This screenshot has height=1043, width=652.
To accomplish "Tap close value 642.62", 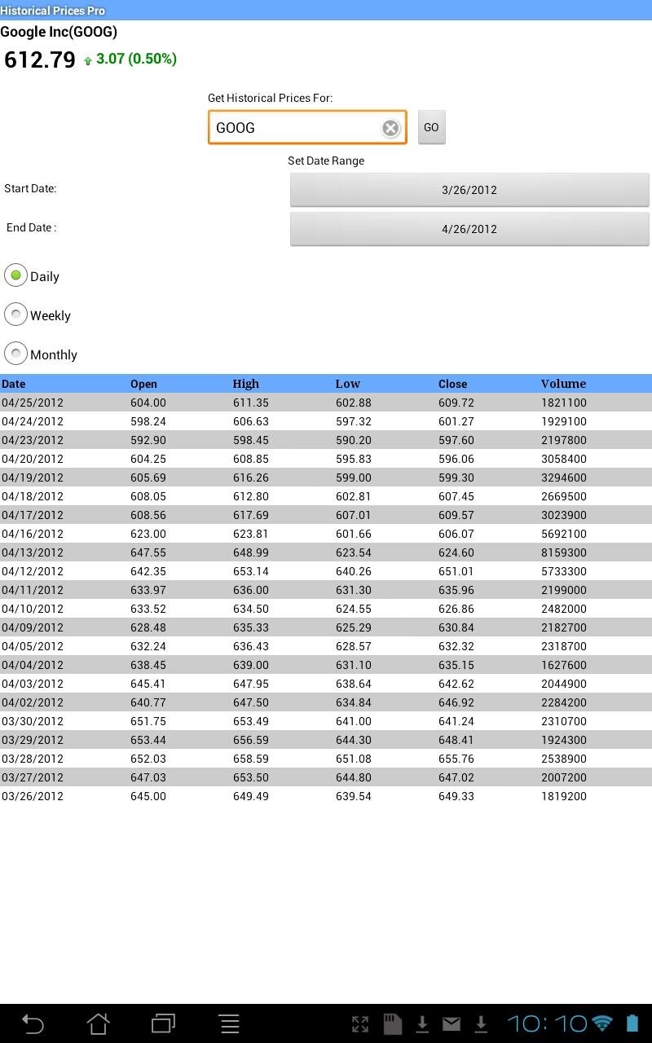I will (456, 684).
